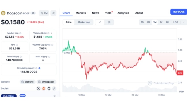
Task: Switch to candlestick chart icon
Action: tap(109, 22)
